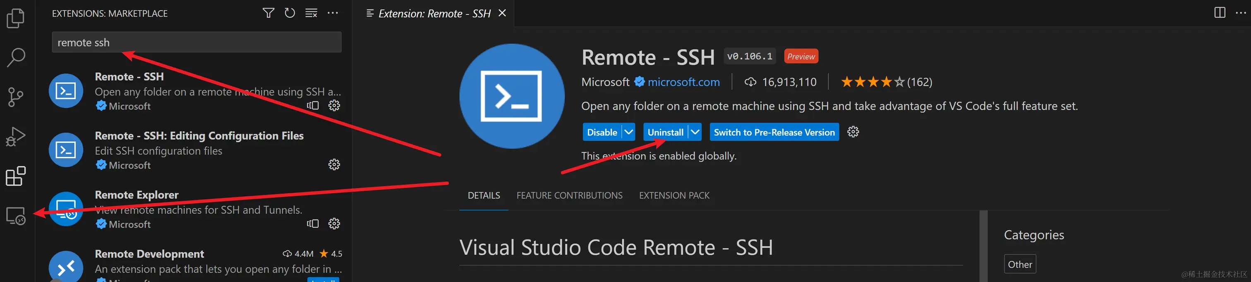Click the 16,913,110 install count

click(x=781, y=82)
